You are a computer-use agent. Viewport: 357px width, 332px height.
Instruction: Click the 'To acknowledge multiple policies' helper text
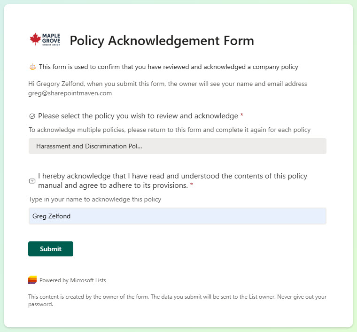(169, 130)
